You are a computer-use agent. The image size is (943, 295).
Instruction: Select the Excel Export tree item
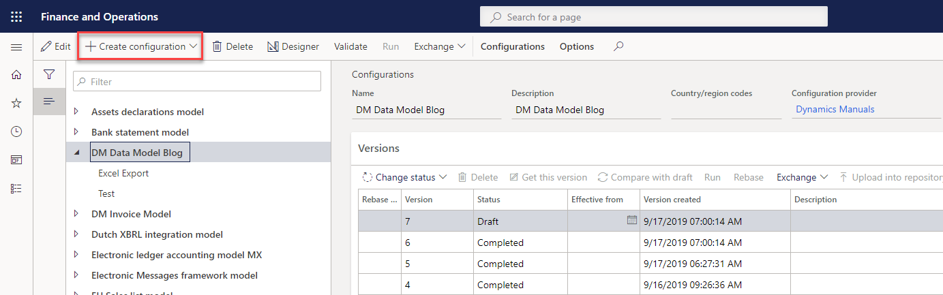click(123, 173)
